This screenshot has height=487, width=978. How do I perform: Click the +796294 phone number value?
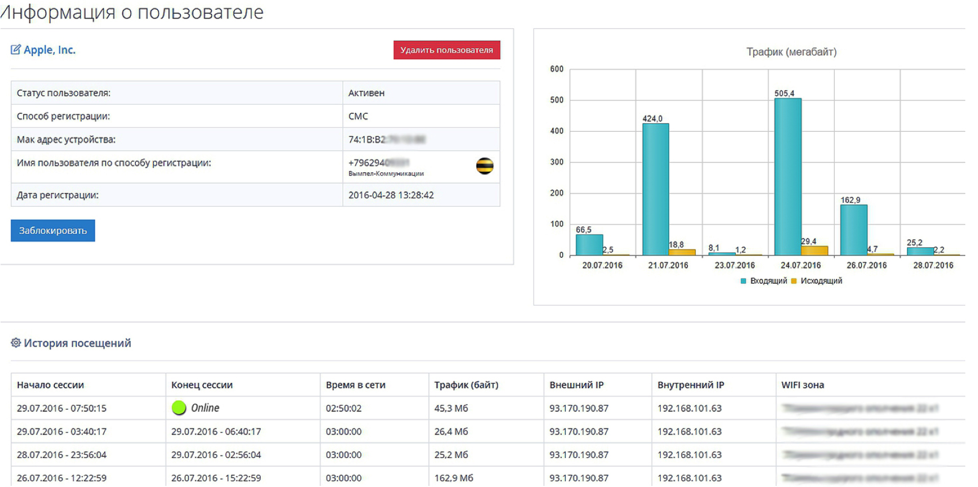(379, 163)
